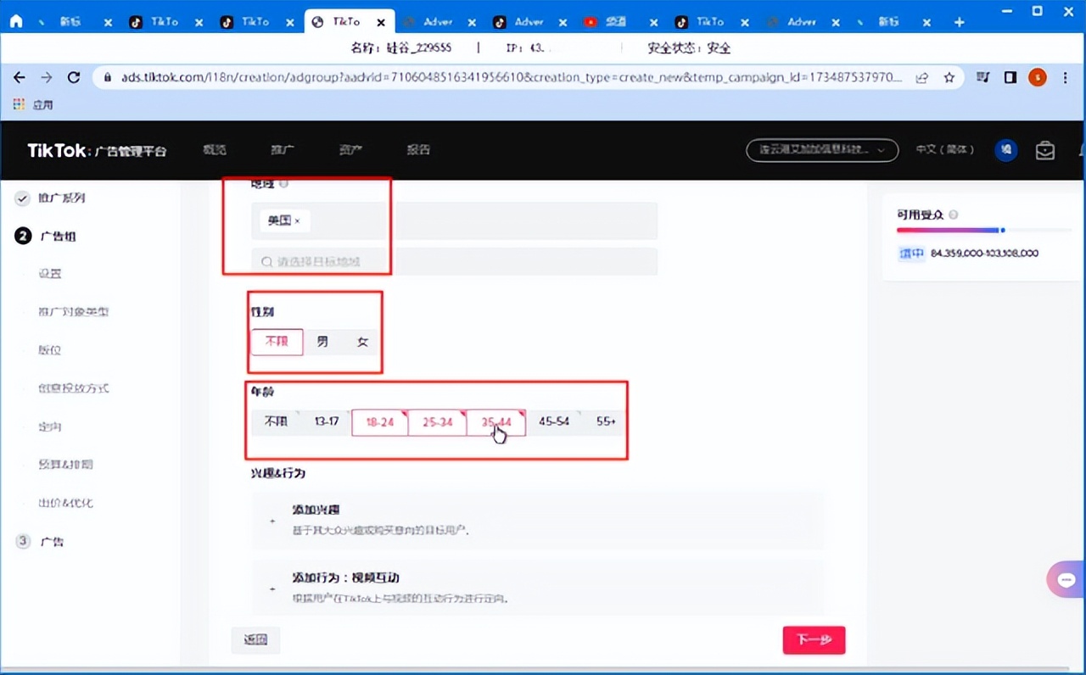The width and height of the screenshot is (1086, 675).
Task: Enable the 45-54 age group
Action: pyautogui.click(x=553, y=421)
